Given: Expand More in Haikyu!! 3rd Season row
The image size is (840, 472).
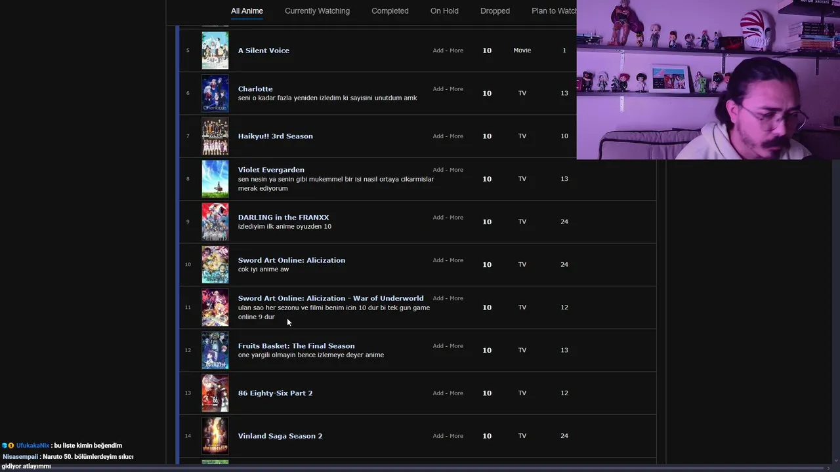Looking at the screenshot, I should tap(456, 136).
